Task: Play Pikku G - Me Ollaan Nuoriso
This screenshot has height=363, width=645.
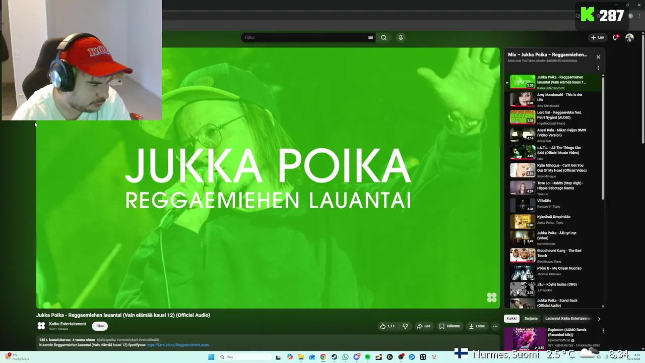Action: pos(554,272)
